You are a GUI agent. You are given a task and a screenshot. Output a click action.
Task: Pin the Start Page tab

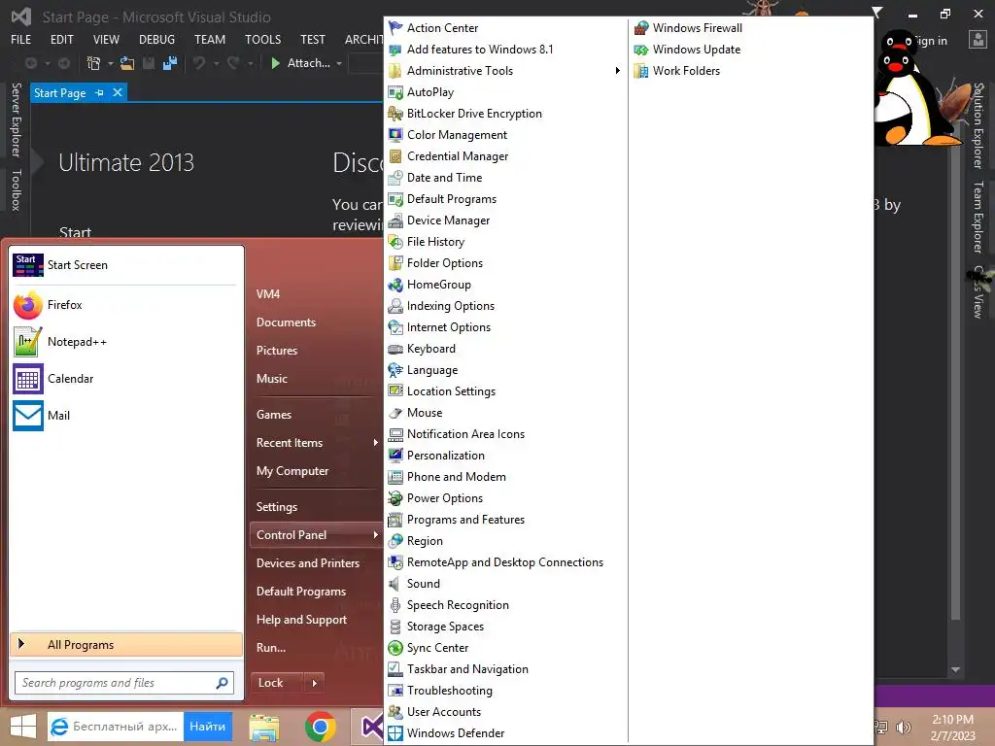100,92
